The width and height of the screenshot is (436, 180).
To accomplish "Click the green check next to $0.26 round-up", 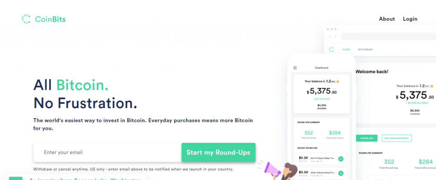I will tap(341, 159).
